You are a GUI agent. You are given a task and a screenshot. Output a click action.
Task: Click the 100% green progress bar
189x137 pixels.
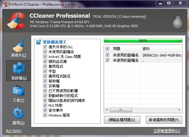pos(143,41)
